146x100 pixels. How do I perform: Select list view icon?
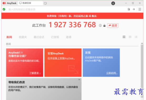click(x=136, y=37)
